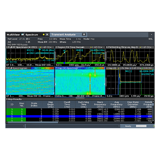
Task: Click the Hop Results table title
Action: click(14, 99)
